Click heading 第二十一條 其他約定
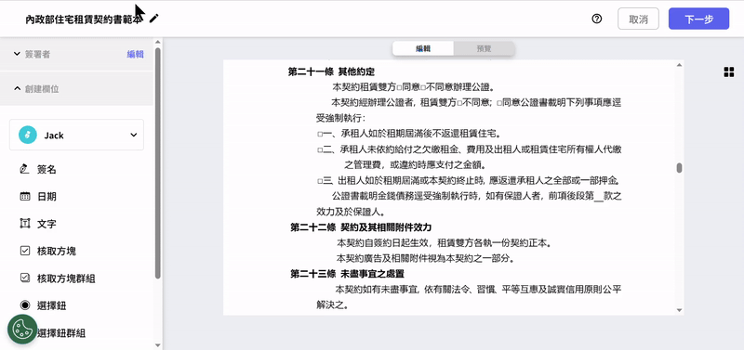This screenshot has width=744, height=350. coord(332,72)
